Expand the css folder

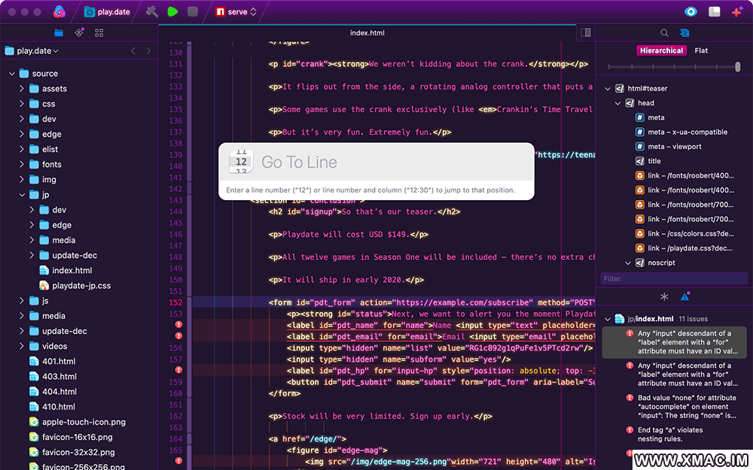(x=22, y=104)
